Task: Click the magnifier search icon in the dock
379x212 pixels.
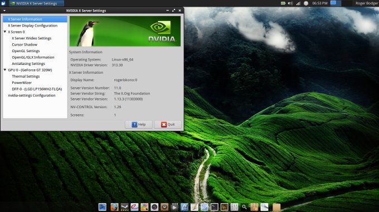Action: 244,206
